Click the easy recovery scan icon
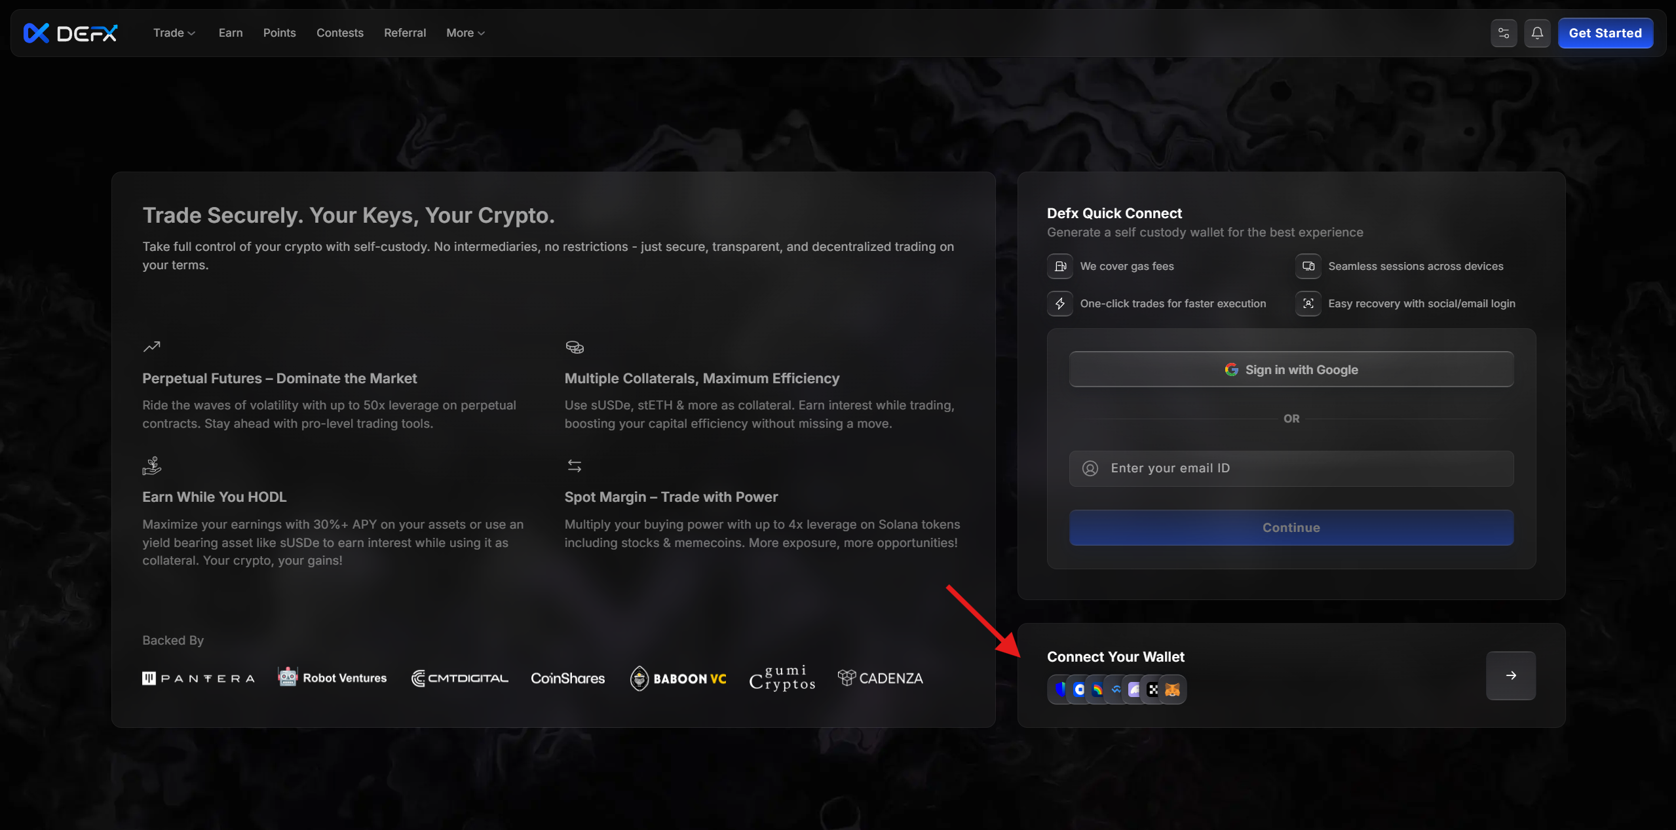The width and height of the screenshot is (1676, 830). pyautogui.click(x=1308, y=303)
